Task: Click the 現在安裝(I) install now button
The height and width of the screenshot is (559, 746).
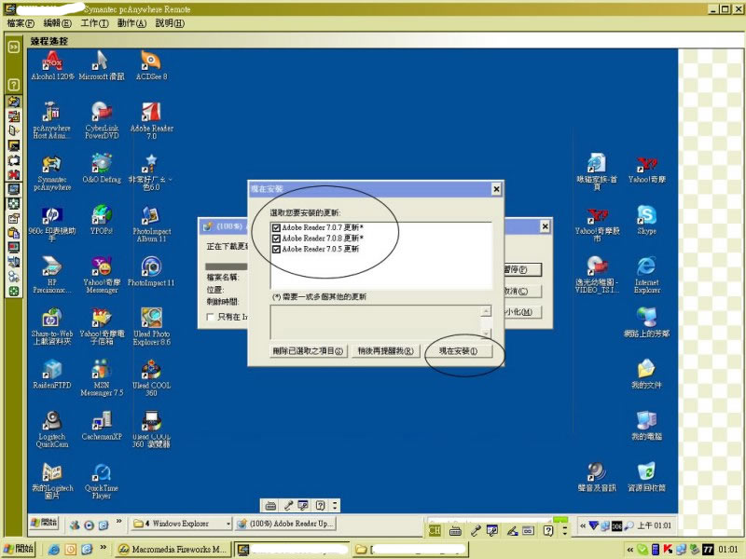Action: [458, 351]
